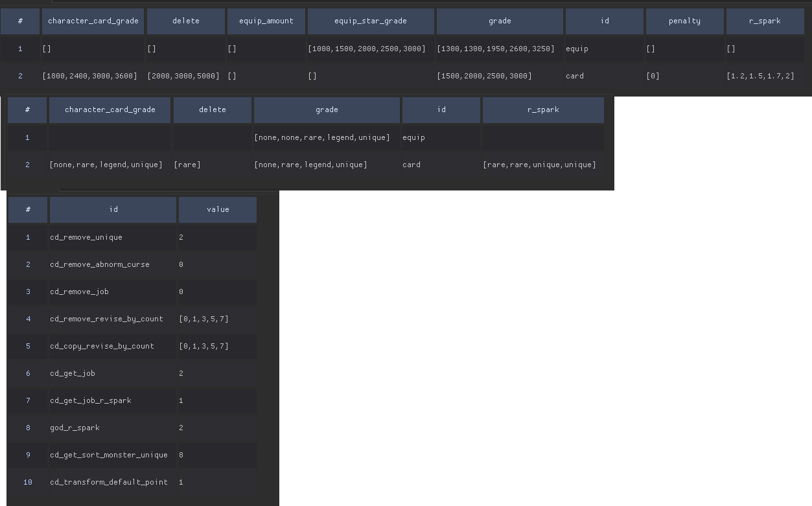This screenshot has width=812, height=506.
Task: Select row number 3 of cd_remove_job
Action: (x=28, y=292)
